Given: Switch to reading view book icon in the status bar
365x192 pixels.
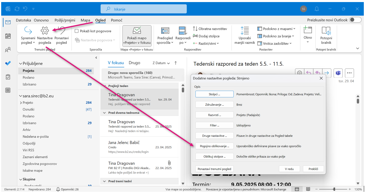Looking at the screenshot, I should pyautogui.click(x=307, y=189).
